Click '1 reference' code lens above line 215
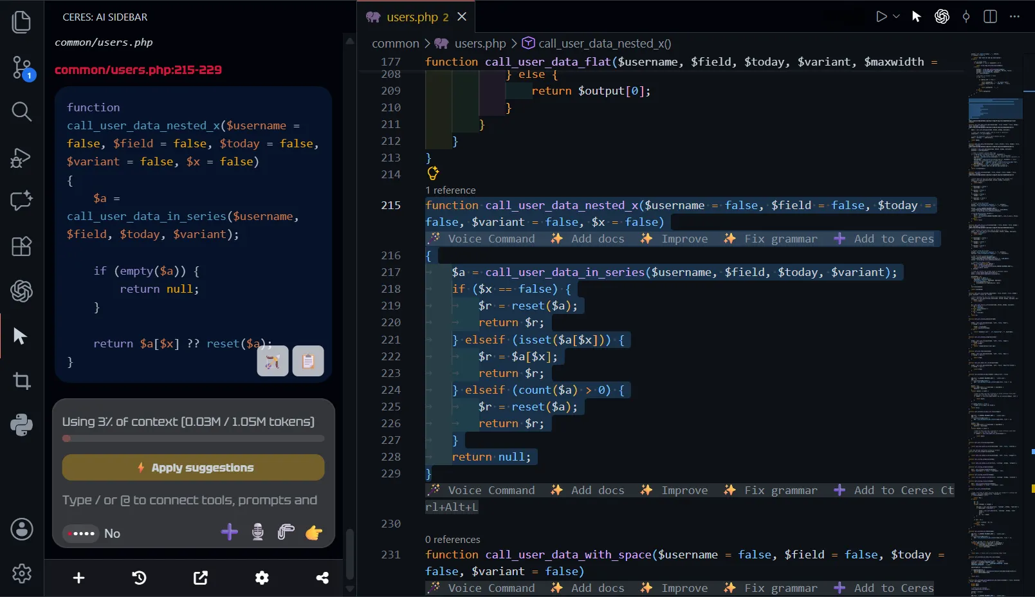The height and width of the screenshot is (597, 1035). pos(450,190)
